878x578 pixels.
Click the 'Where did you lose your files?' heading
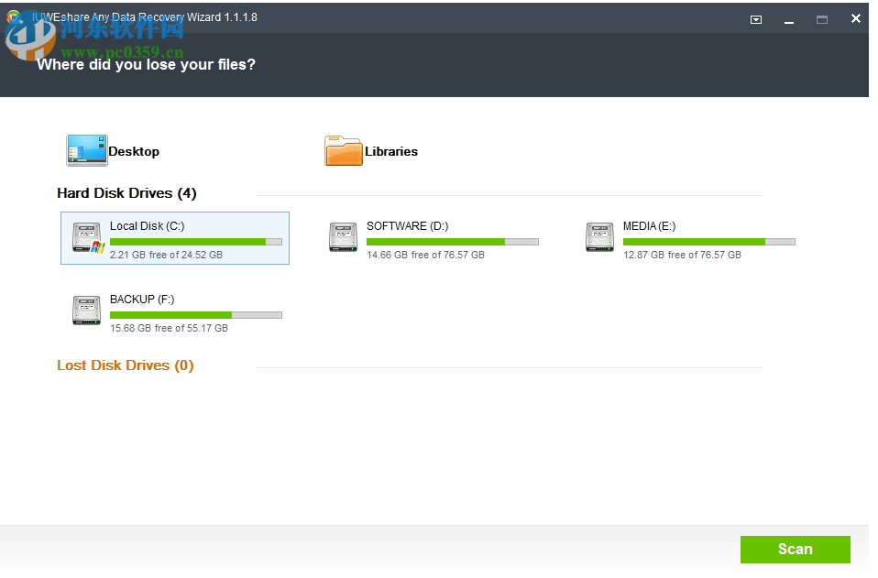tap(145, 65)
